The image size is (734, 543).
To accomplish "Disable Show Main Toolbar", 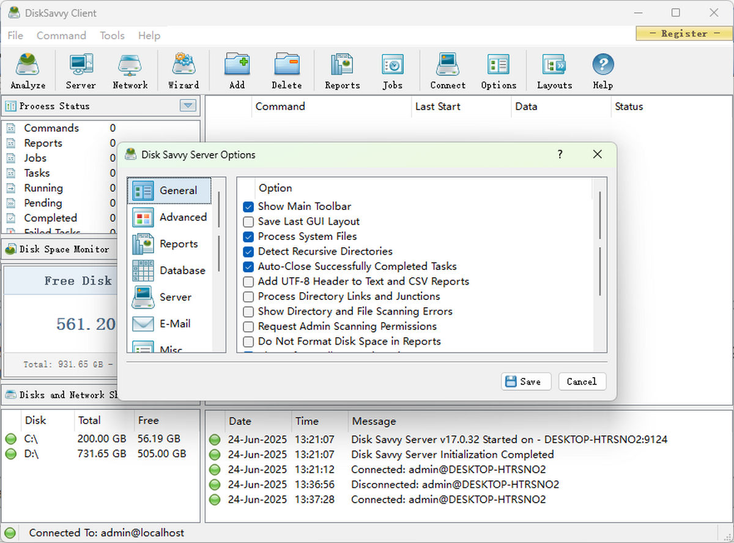I will pyautogui.click(x=248, y=207).
